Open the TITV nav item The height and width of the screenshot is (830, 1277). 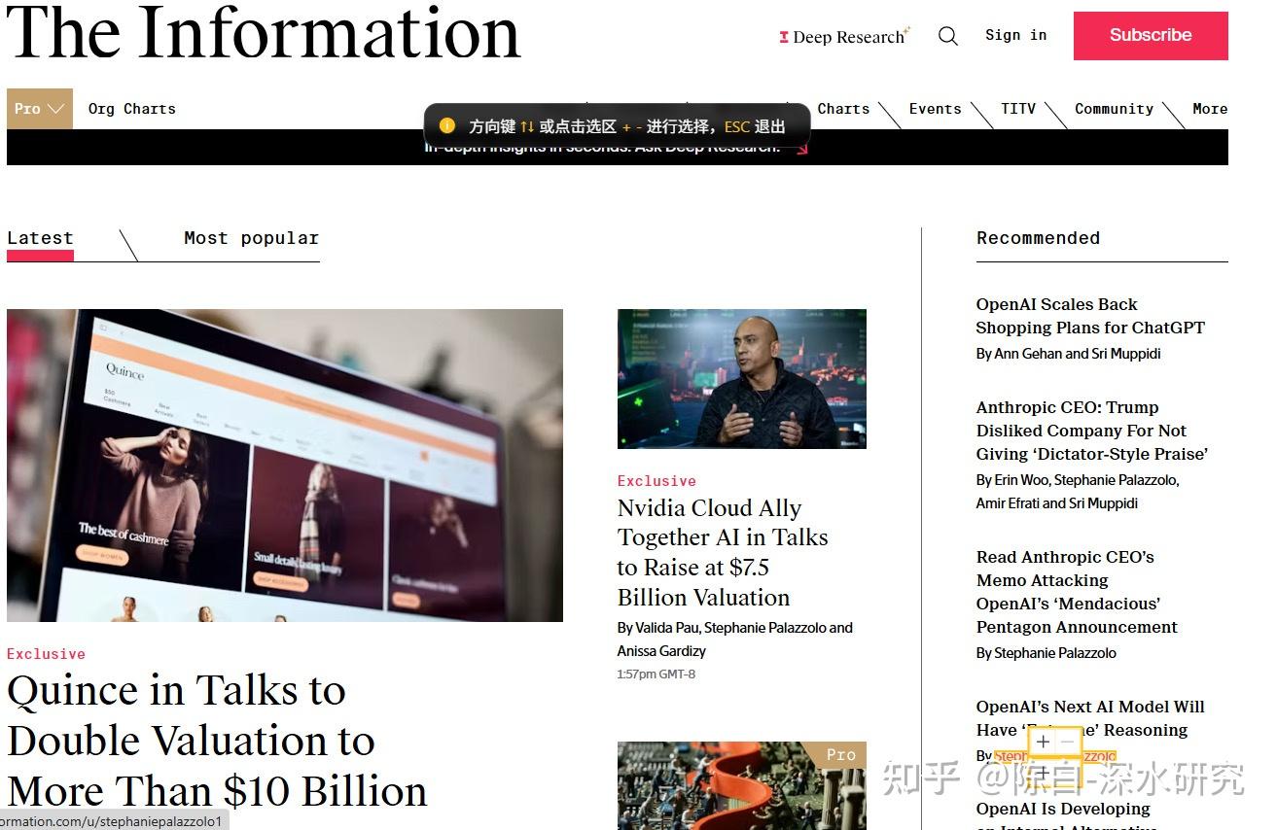pyautogui.click(x=1018, y=109)
